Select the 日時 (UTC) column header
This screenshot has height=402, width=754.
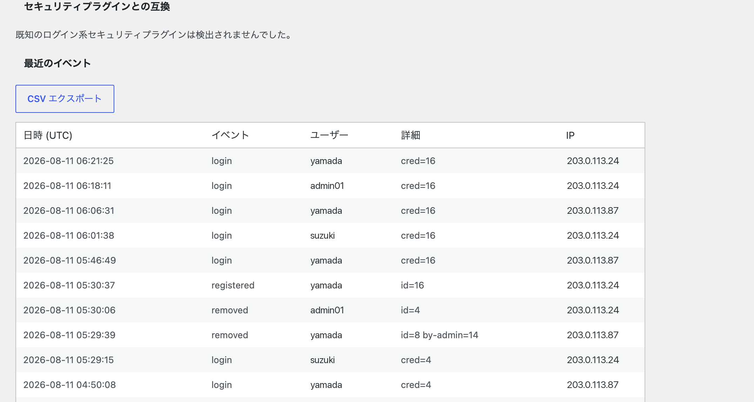point(48,135)
